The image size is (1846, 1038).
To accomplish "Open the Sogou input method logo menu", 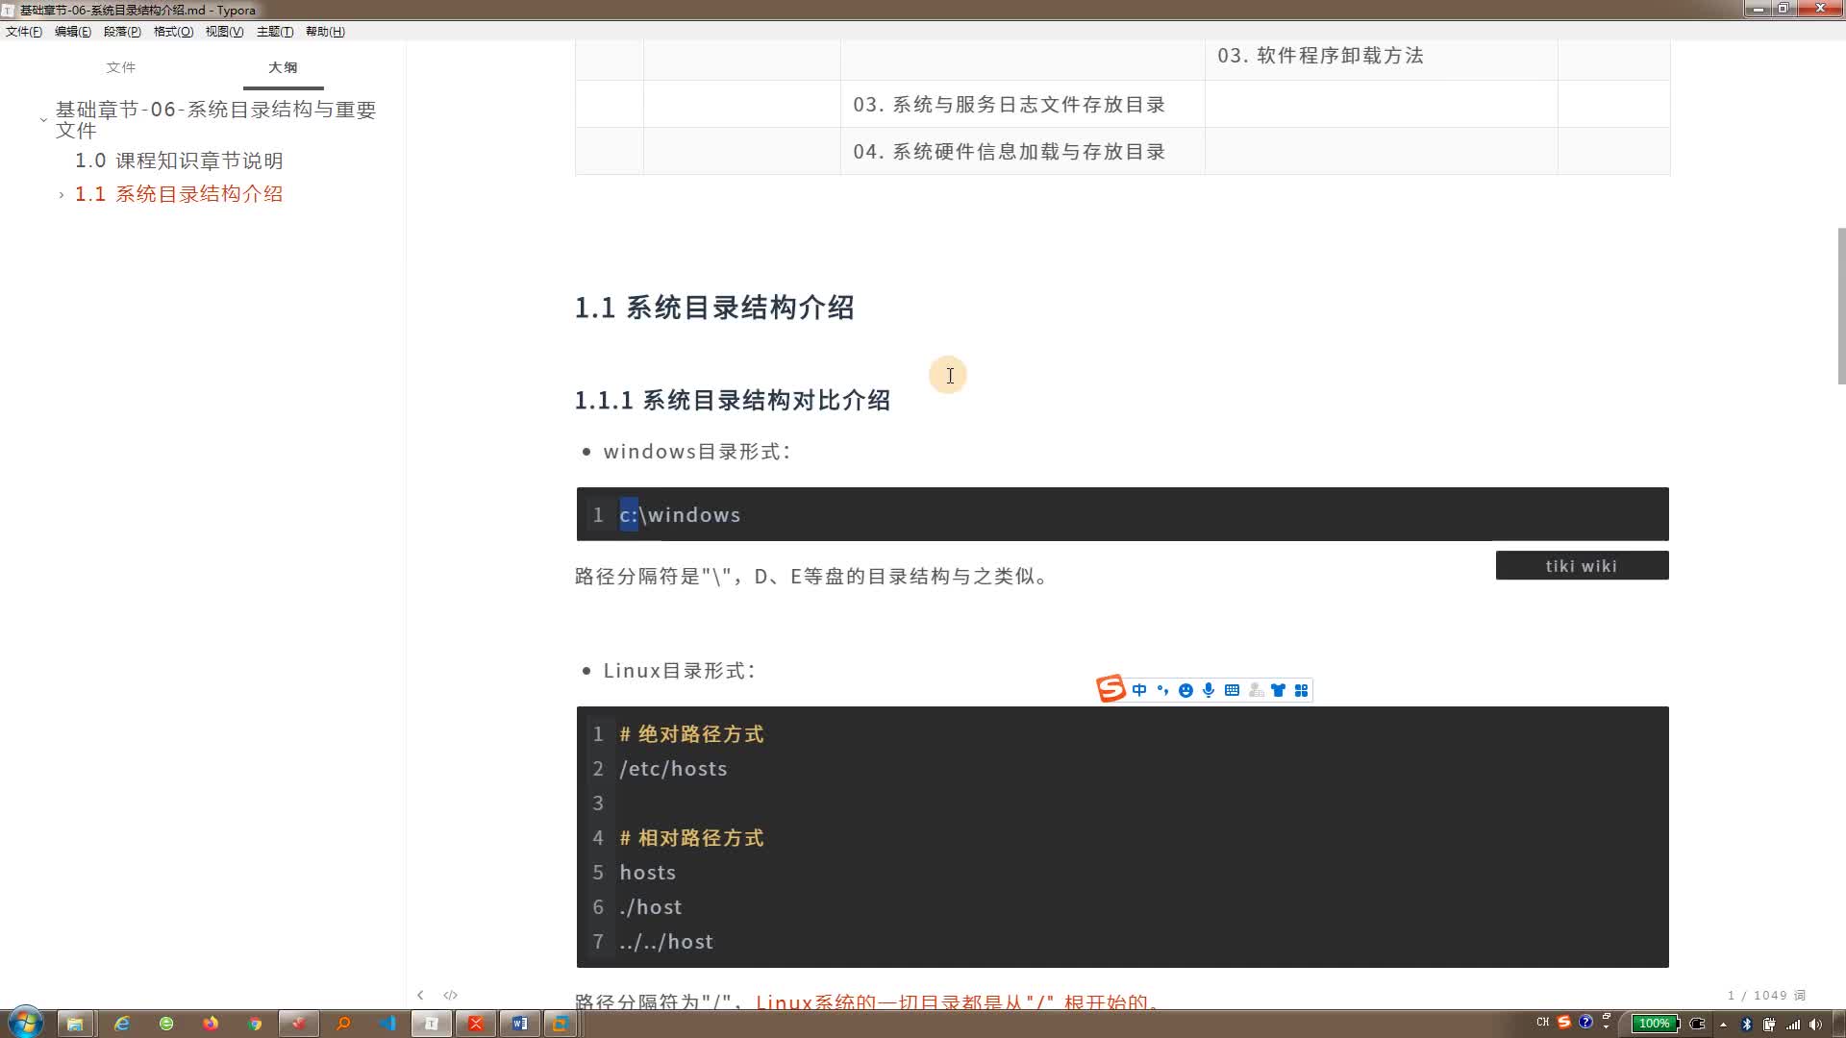I will point(1110,689).
